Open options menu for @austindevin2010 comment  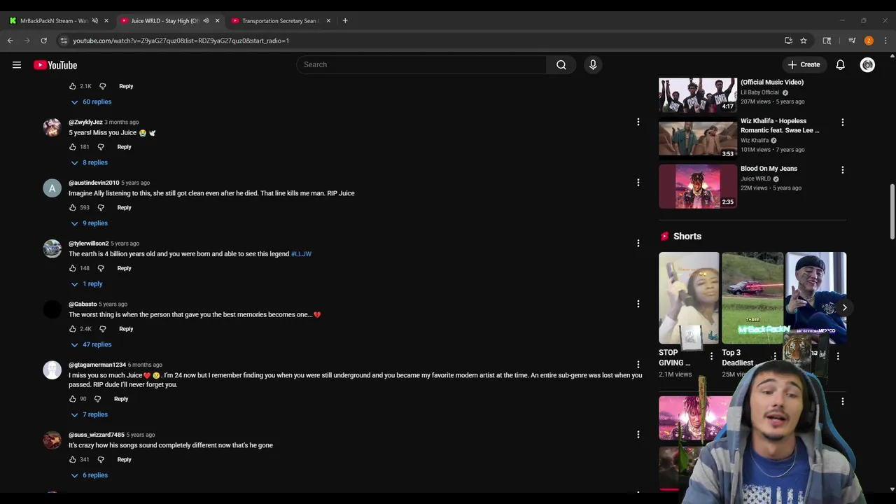[638, 183]
